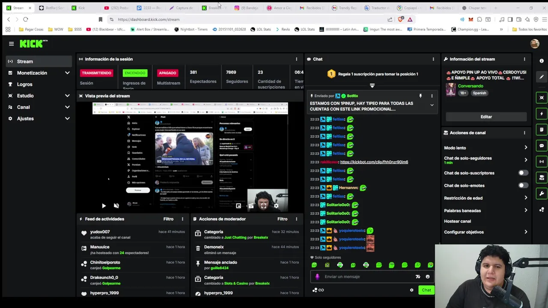Image resolution: width=548 pixels, height=308 pixels.
Task: Open Configurar objetivos settings
Action: 486,232
